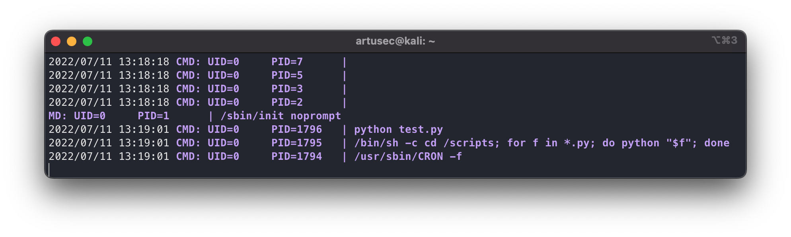Click the PID=1 entry
791x237 pixels.
tap(153, 116)
